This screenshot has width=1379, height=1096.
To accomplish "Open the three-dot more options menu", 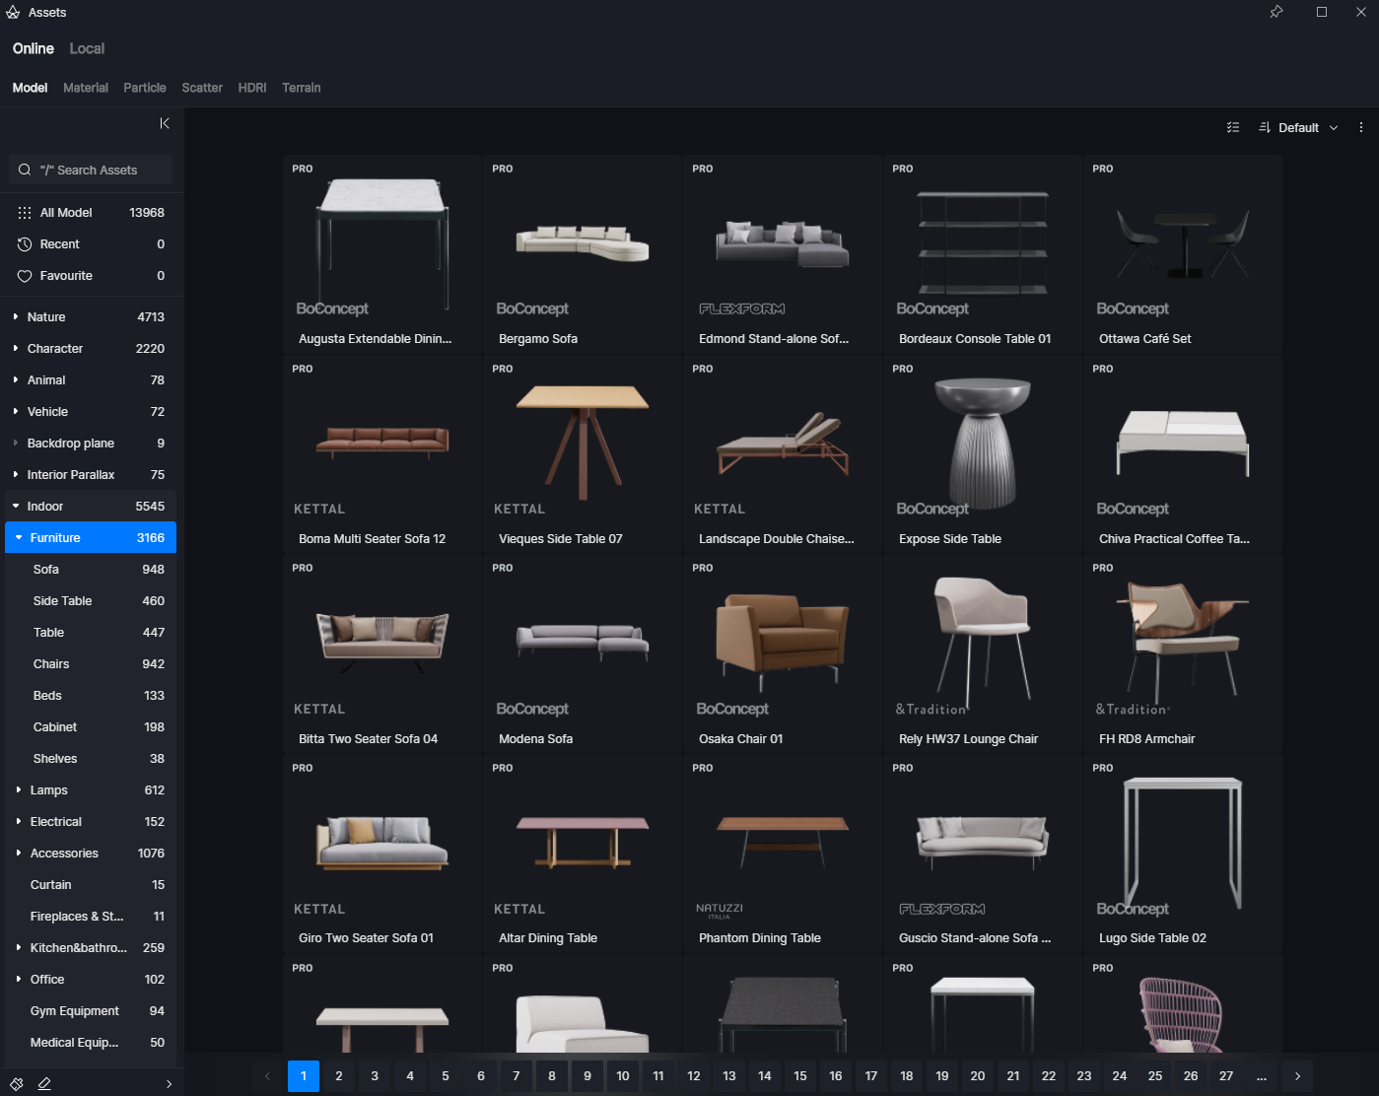I will (1361, 127).
